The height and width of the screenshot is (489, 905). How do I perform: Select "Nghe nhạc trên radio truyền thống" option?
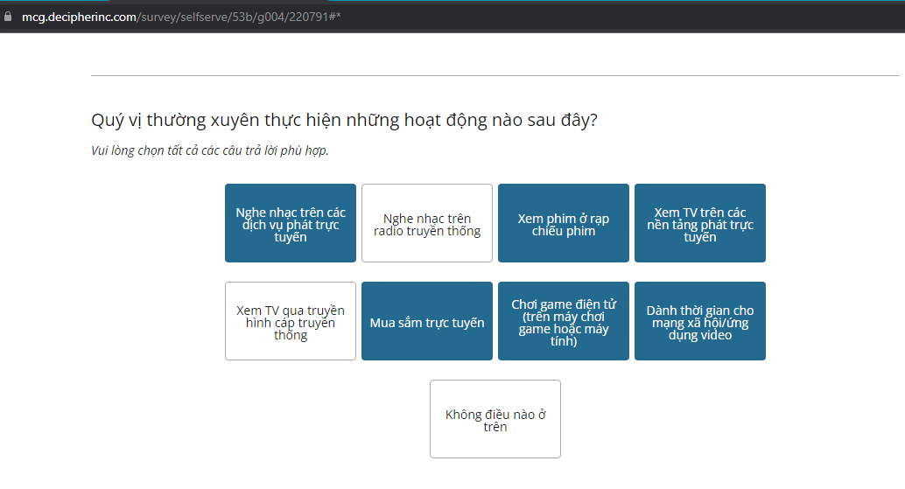tap(427, 223)
